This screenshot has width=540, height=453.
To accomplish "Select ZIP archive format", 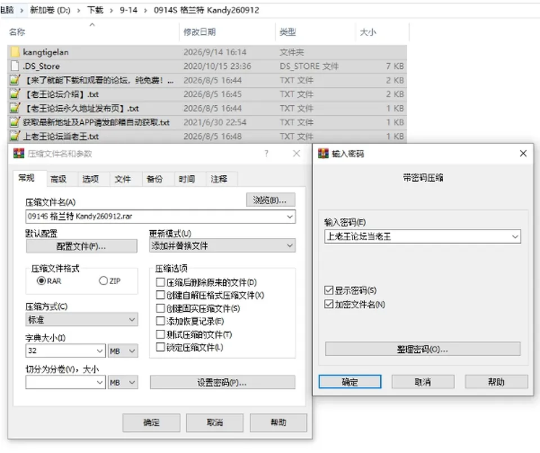I will [x=103, y=281].
